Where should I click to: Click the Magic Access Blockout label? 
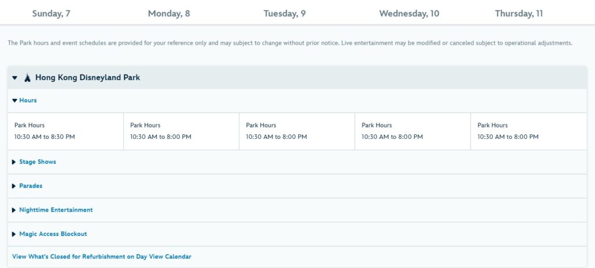pyautogui.click(x=53, y=234)
